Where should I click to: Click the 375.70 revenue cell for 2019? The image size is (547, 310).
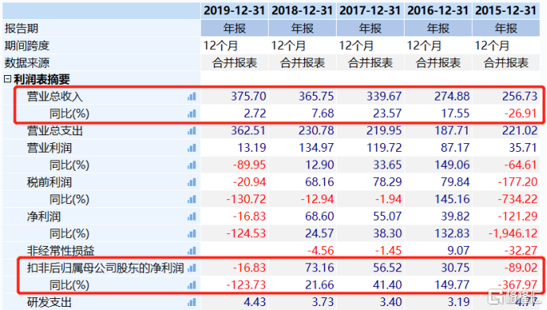coord(248,96)
